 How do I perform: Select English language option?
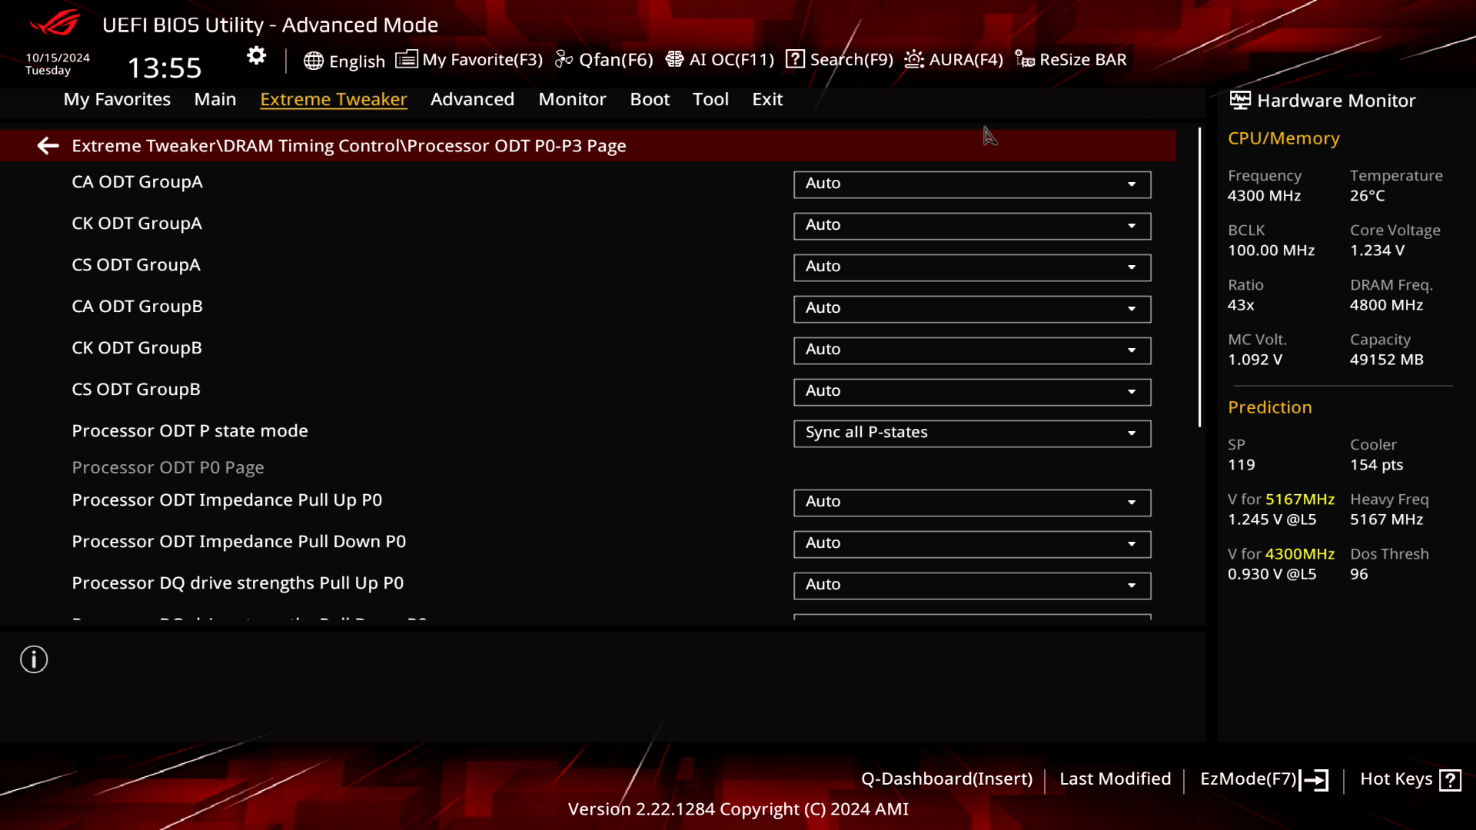[344, 58]
